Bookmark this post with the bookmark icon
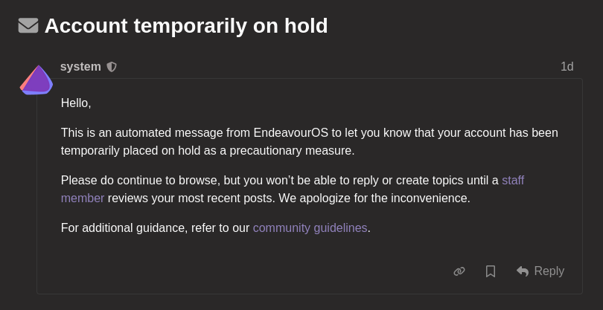Screen dimensions: 603x310 (491, 271)
